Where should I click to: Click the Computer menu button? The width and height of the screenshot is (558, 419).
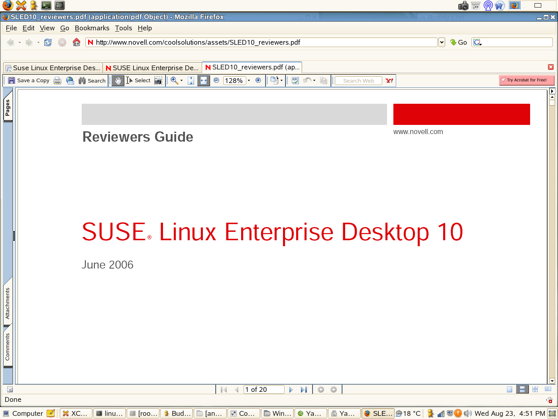click(x=23, y=413)
